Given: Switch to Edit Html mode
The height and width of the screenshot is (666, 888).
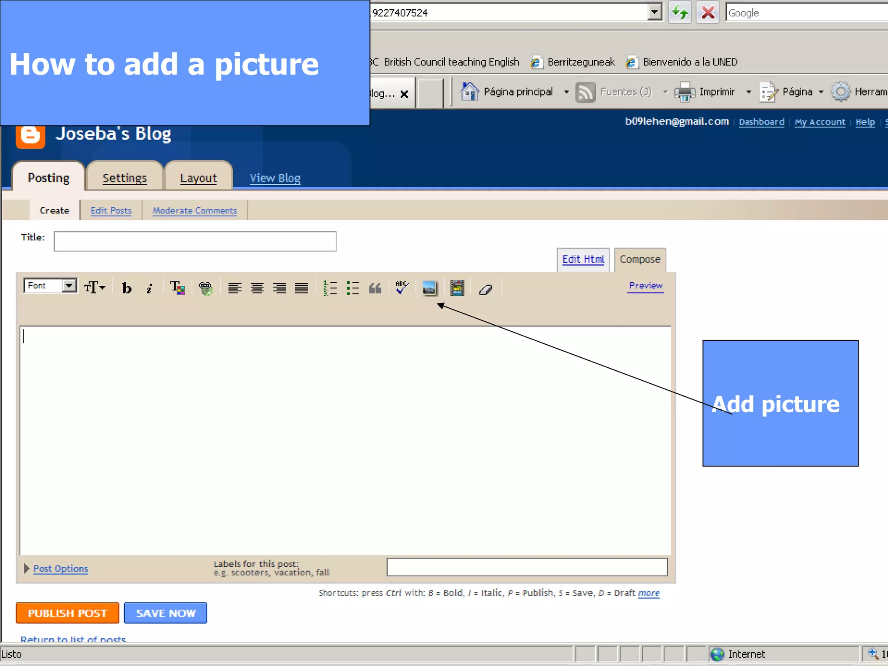Looking at the screenshot, I should pos(583,259).
